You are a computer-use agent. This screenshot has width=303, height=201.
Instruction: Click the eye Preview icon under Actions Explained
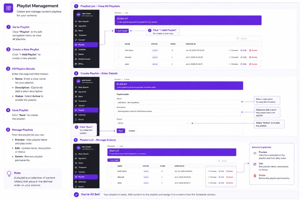coord(255,153)
